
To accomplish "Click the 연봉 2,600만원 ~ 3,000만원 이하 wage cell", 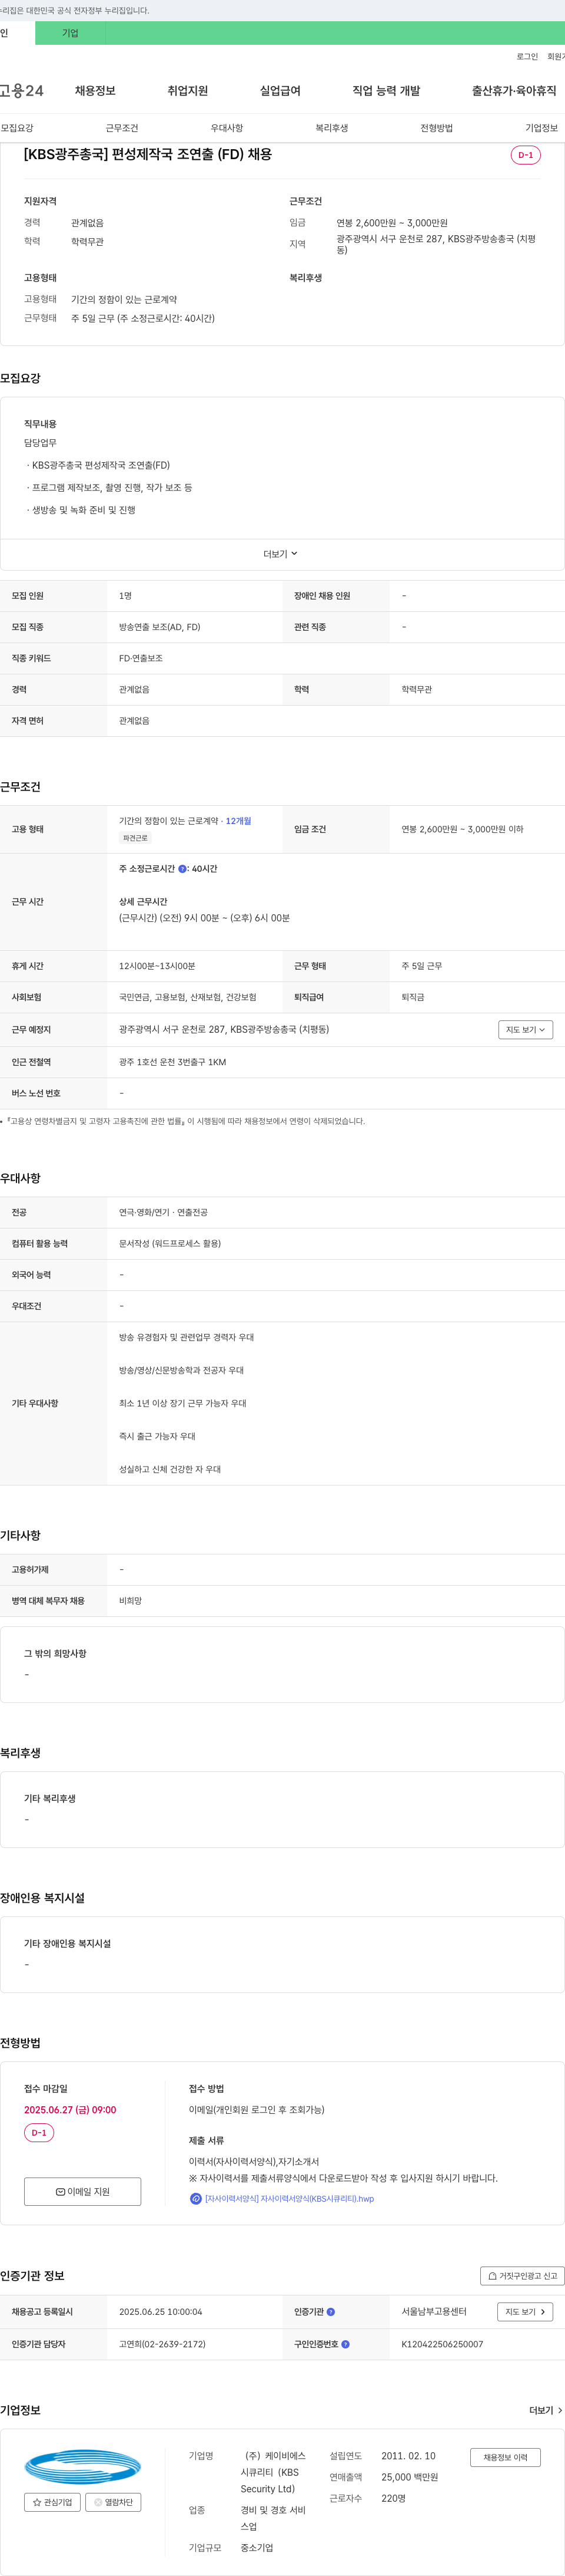I will pos(462,829).
